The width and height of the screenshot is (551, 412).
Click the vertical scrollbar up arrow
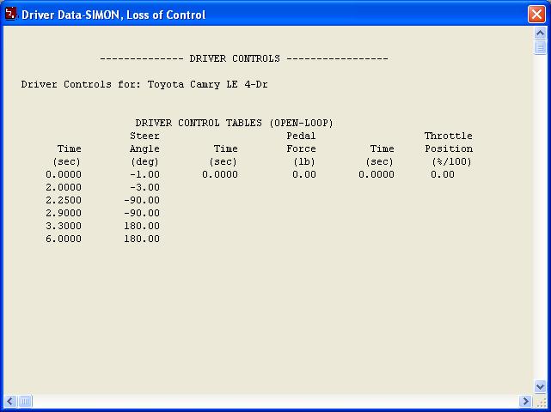540,34
